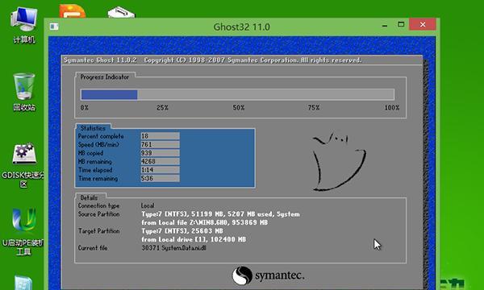Viewport: 484px width, 290px height.
Task: Click the source line with 51199 MB
Action: pos(220,214)
